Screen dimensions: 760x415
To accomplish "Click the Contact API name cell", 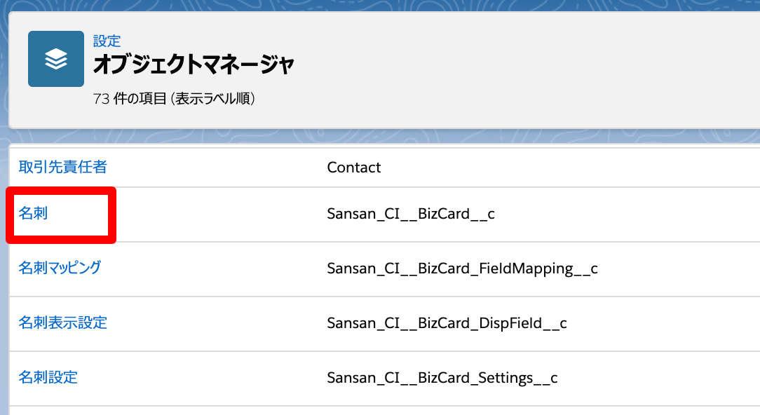I will click(354, 168).
